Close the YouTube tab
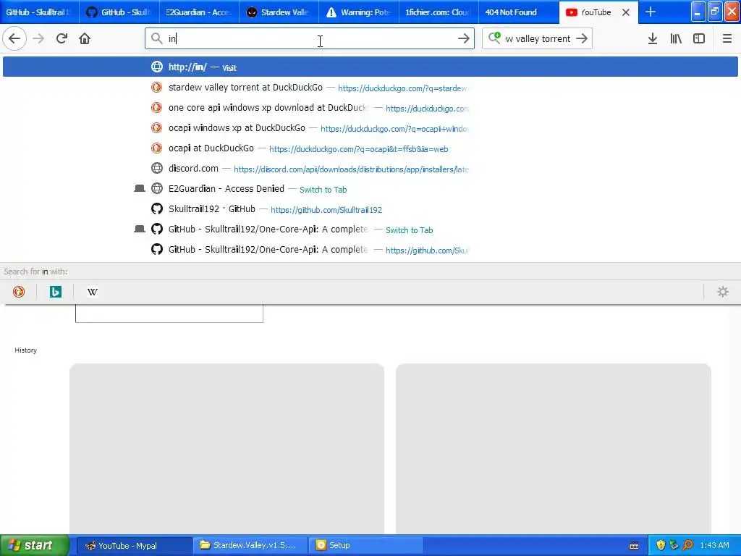The height and width of the screenshot is (556, 741). [626, 12]
